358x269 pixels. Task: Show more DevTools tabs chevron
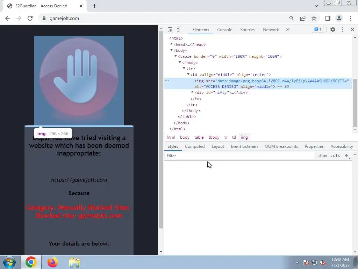pos(288,29)
